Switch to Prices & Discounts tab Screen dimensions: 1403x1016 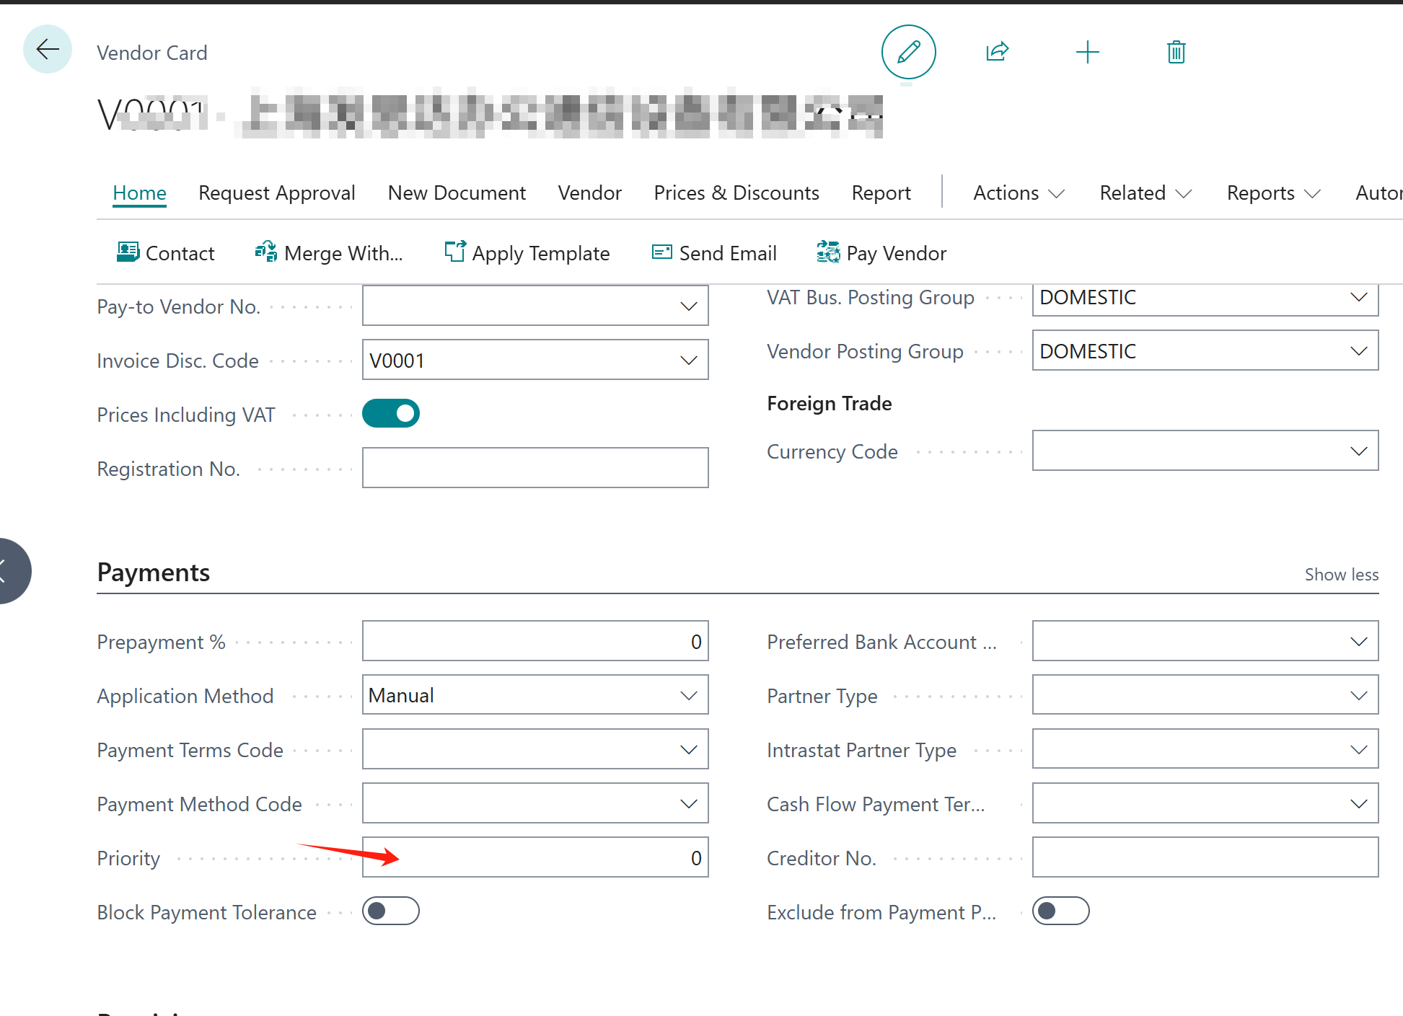736,193
